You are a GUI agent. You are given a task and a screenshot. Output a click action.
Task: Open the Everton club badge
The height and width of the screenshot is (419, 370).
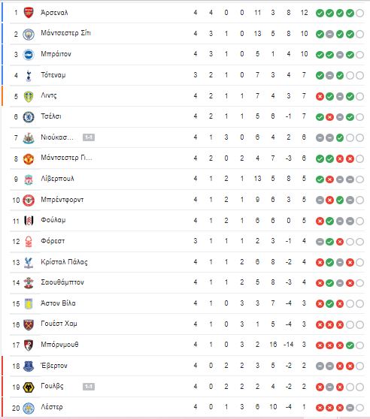tap(29, 366)
